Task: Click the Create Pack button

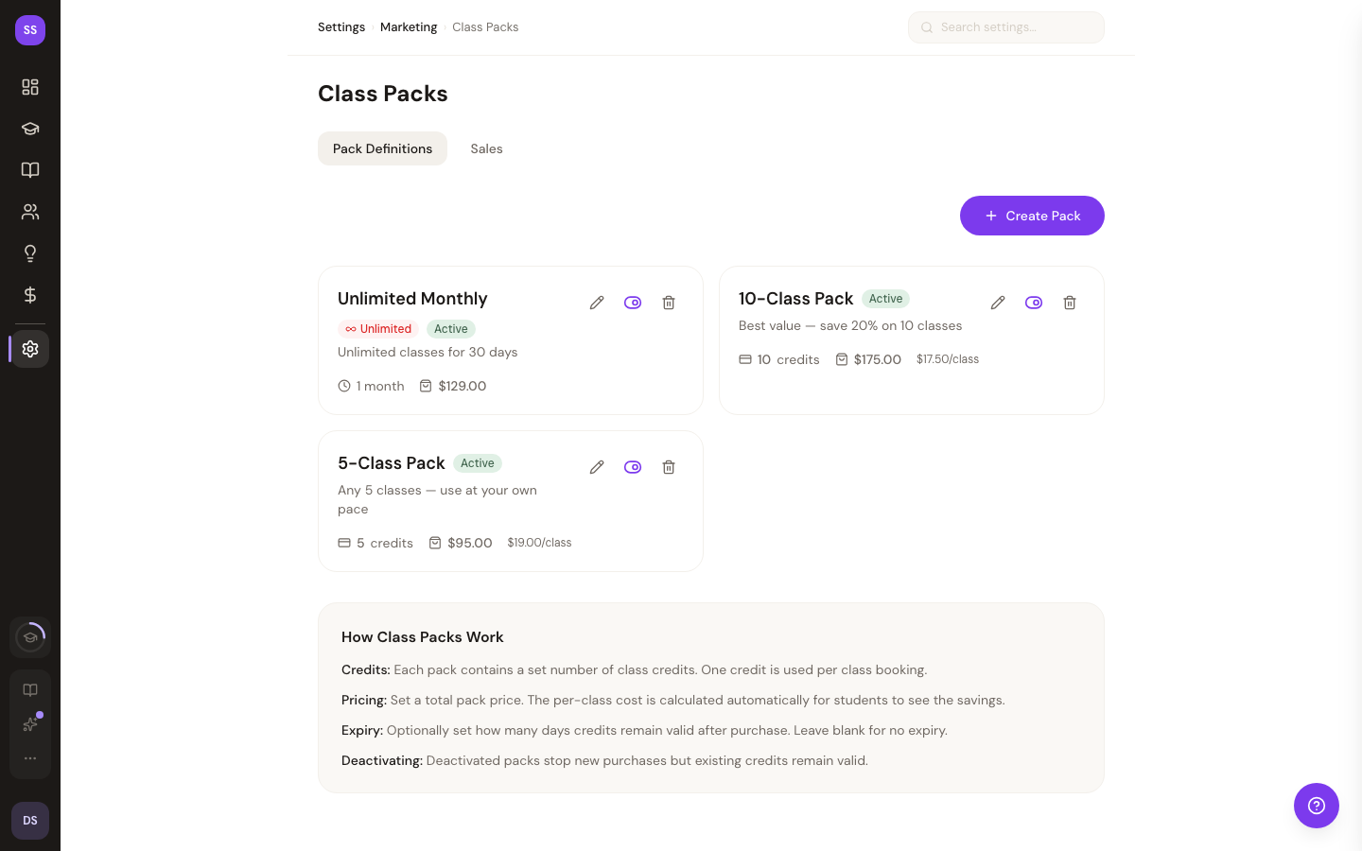Action: (1032, 216)
